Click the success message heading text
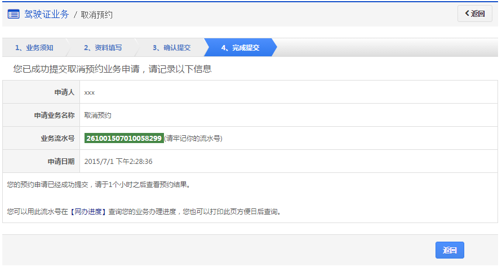Image resolution: width=502 pixels, height=267 pixels. click(x=112, y=69)
